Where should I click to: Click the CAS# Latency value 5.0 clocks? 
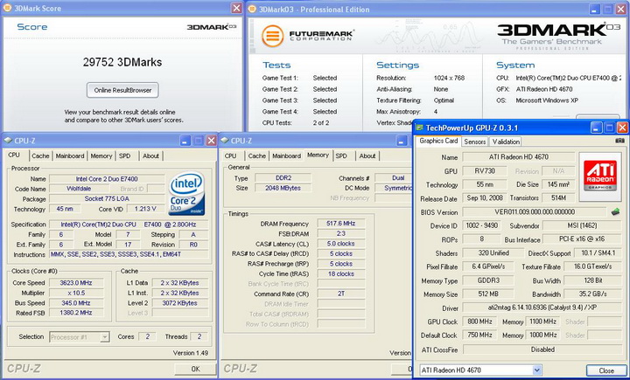[340, 244]
